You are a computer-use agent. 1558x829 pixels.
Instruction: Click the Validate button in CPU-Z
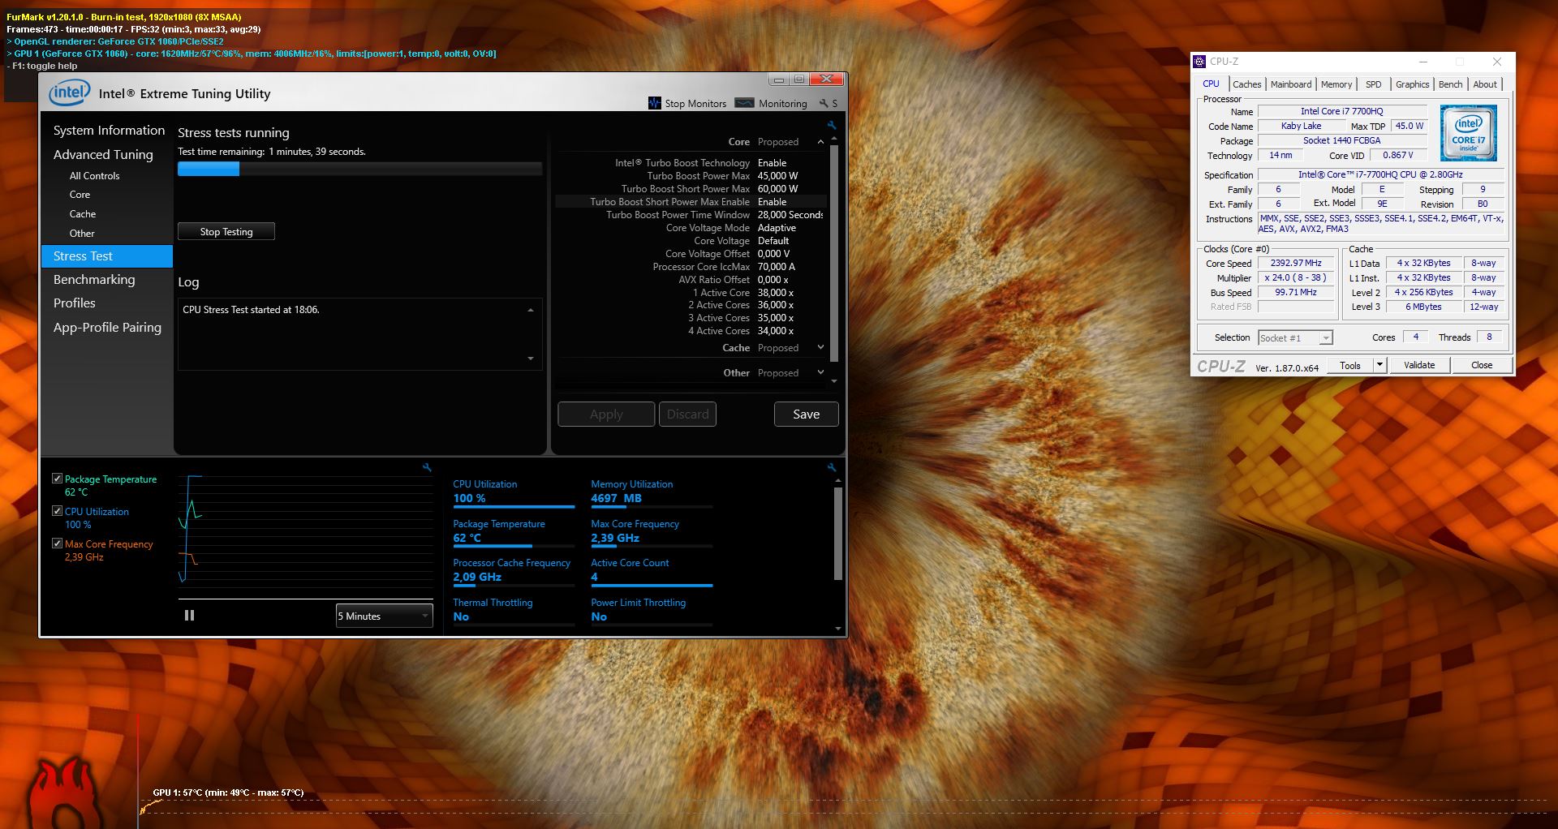click(1419, 365)
